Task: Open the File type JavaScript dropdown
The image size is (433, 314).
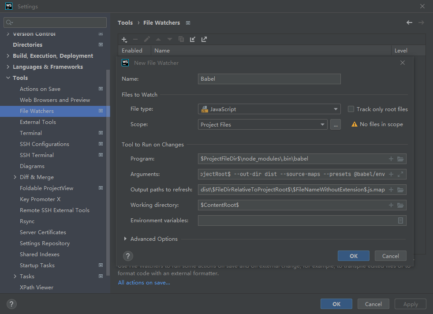Action: [269, 109]
